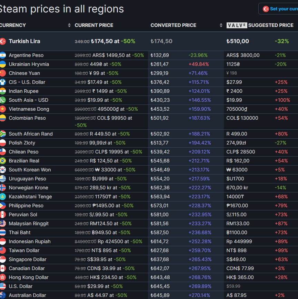The height and width of the screenshot is (299, 298).
Task: Click the +270.14% price difference
Action: (199, 295)
